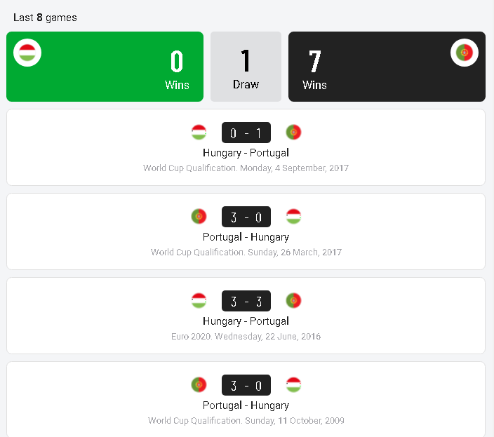Click Hungary flag in 4 September 2017 match
The height and width of the screenshot is (437, 494).
click(199, 132)
